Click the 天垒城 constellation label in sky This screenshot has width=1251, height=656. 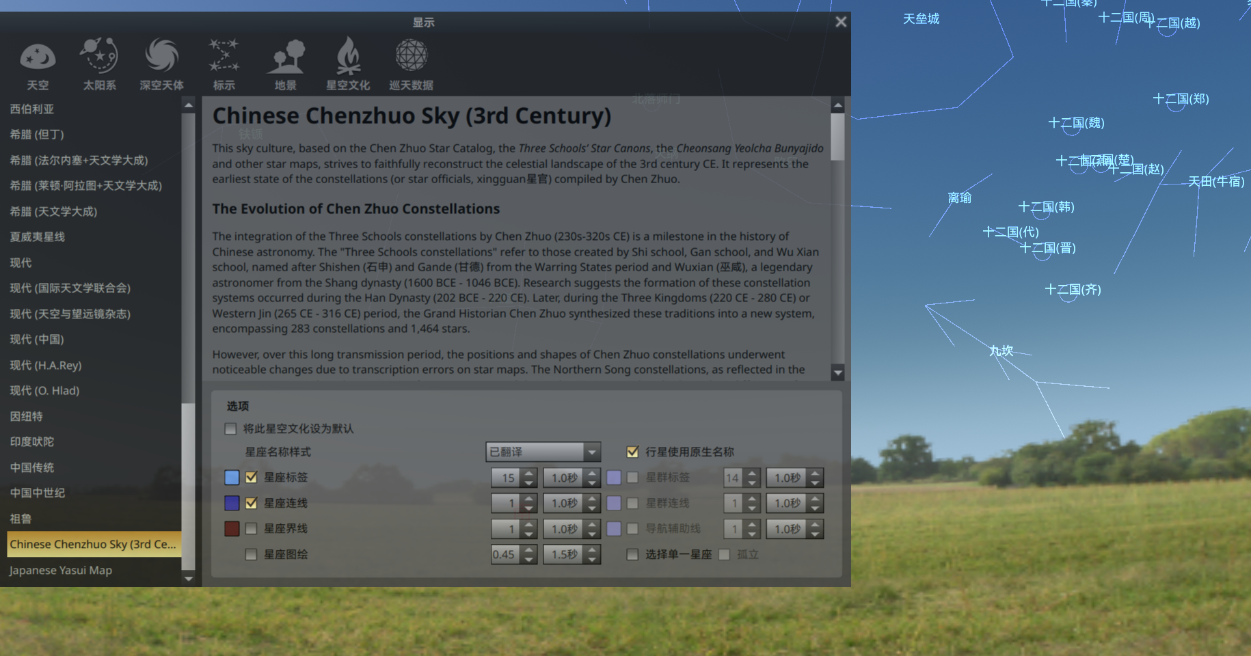coord(921,18)
